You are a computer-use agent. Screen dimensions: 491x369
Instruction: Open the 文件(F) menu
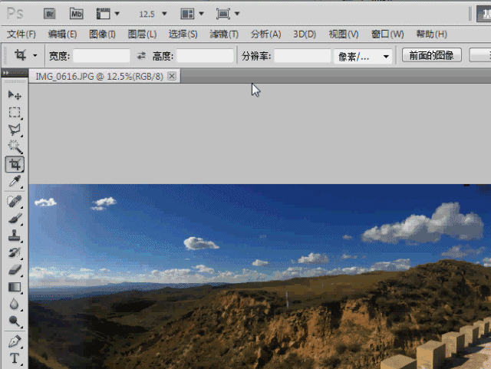point(21,35)
